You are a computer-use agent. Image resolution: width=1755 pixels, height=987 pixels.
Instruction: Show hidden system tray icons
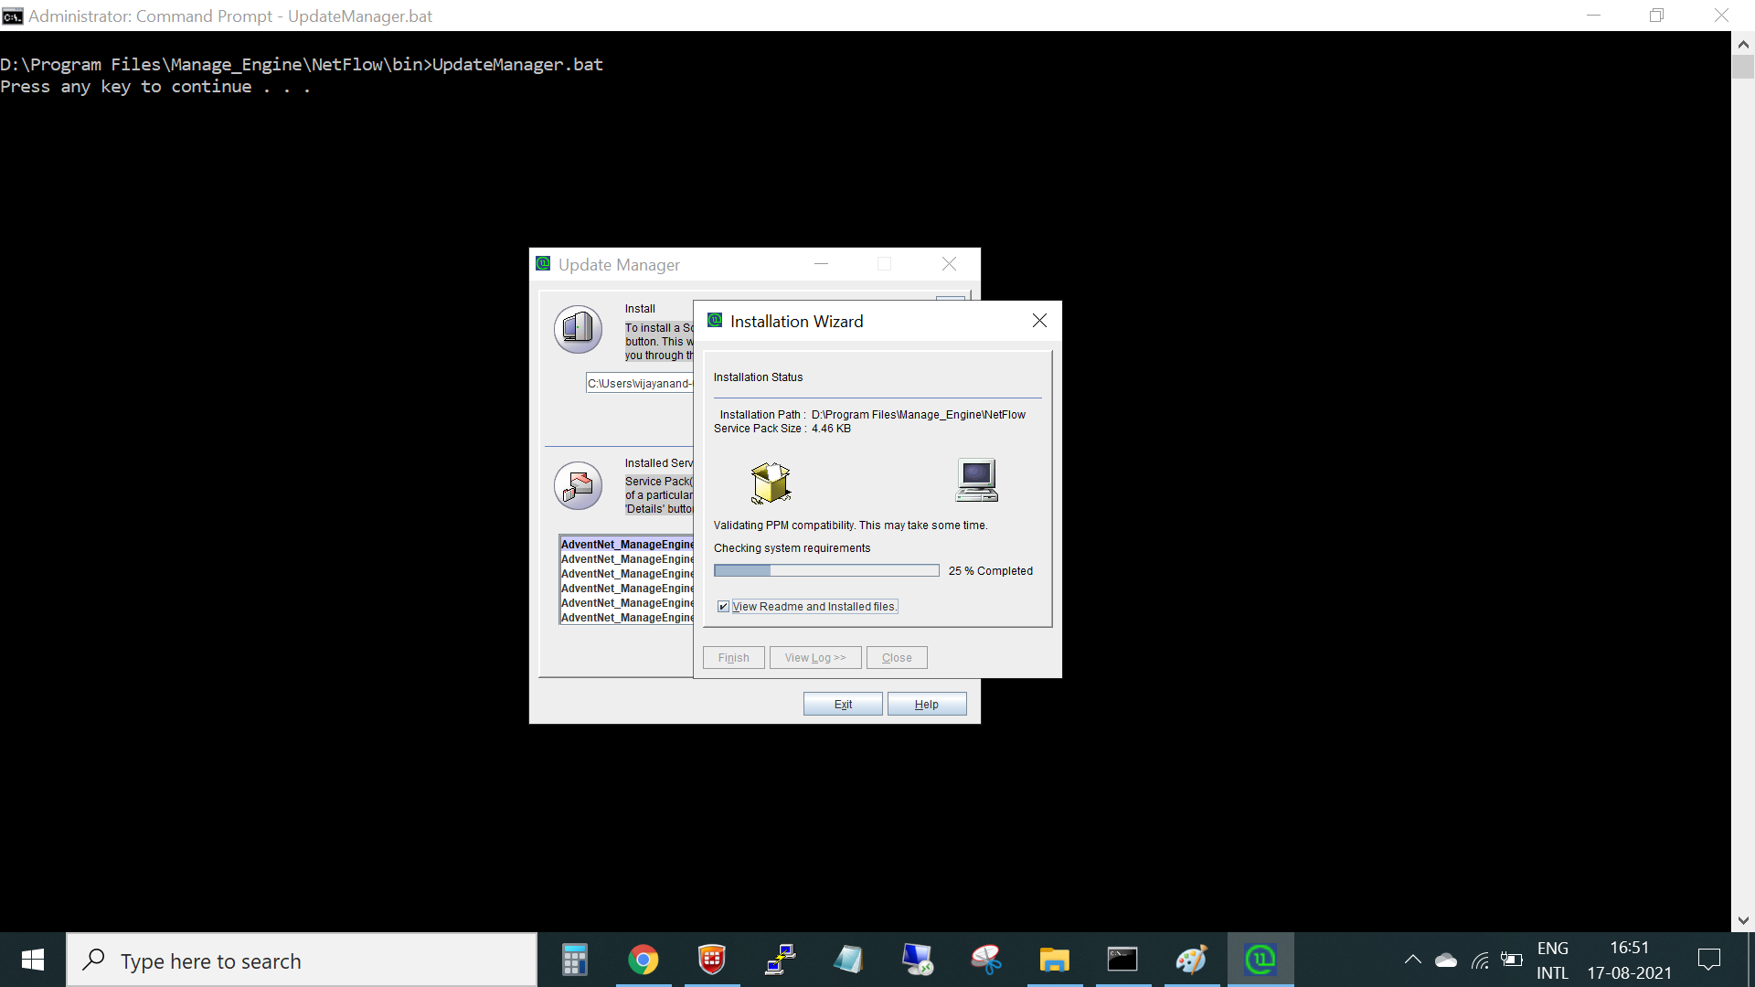1412,960
